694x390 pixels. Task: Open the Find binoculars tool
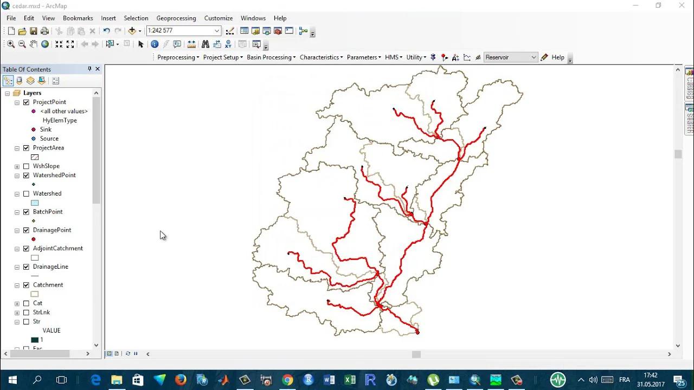(x=205, y=44)
